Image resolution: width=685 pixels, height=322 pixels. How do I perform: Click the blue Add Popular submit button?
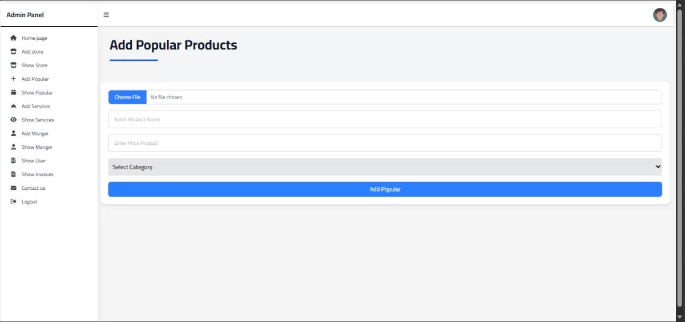(385, 189)
